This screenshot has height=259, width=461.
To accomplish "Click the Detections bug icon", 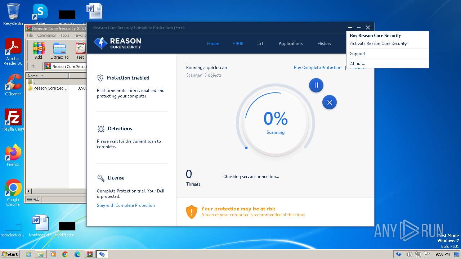I will point(101,129).
